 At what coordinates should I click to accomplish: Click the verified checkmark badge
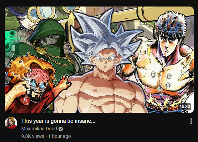coord(61,129)
